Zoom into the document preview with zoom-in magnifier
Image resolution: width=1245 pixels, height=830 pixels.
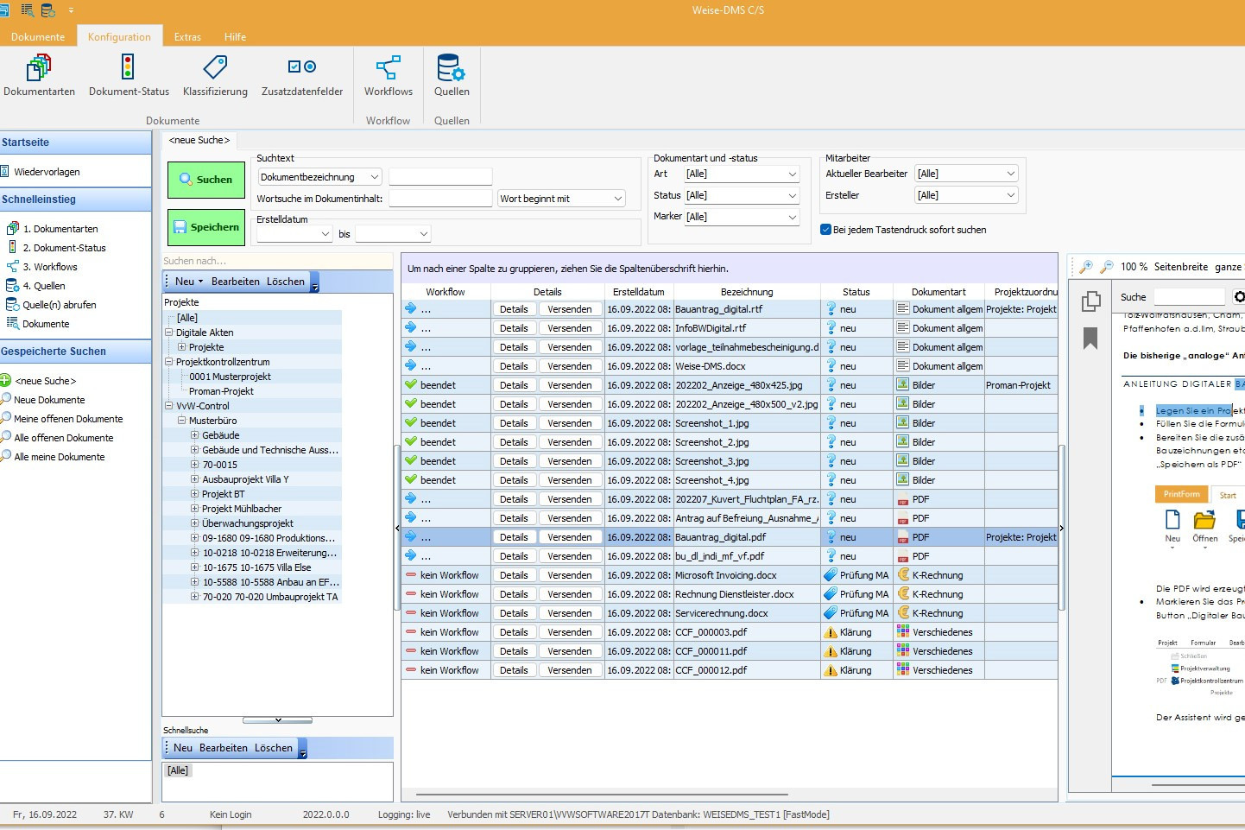pyautogui.click(x=1087, y=264)
